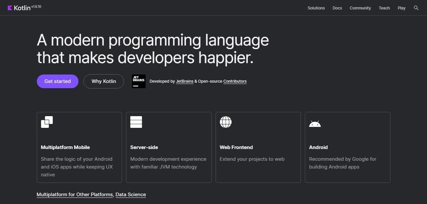This screenshot has width=427, height=204.
Task: Open the Data Science link
Action: [x=131, y=194]
